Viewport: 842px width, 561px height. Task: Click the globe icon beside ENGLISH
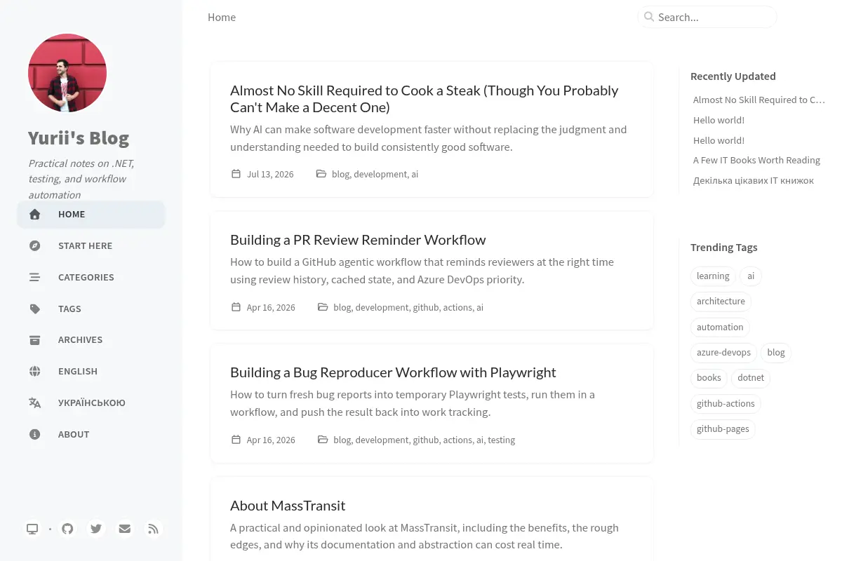[x=34, y=372]
